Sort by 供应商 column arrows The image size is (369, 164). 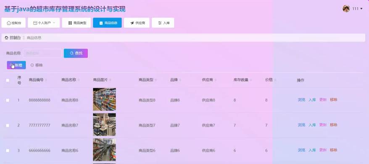[216, 80]
